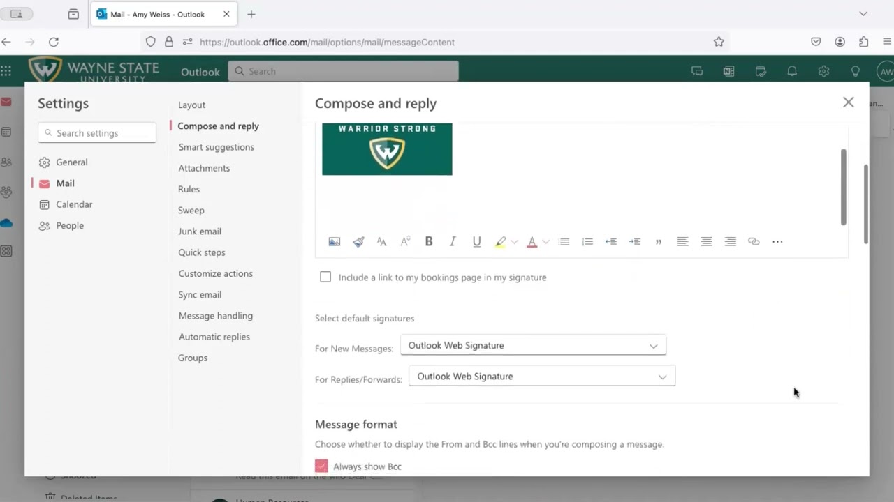Toggle underline formatting in signature
894x502 pixels.
476,241
